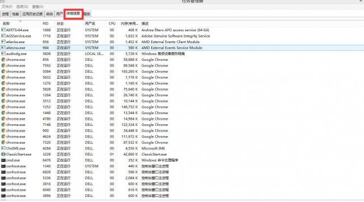The image size is (364, 202).
Task: Select the Chrome row with PID 4624
Action: [182, 137]
